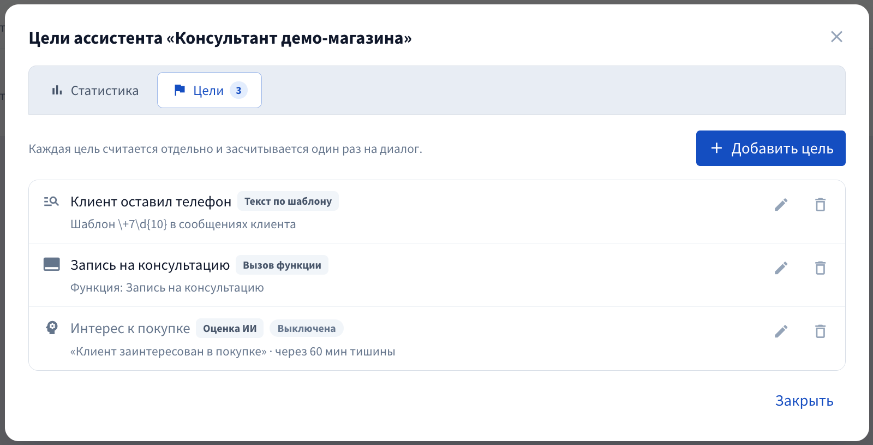Click the goal title «Интерес к покупке»
The image size is (873, 445).
pyautogui.click(x=130, y=328)
